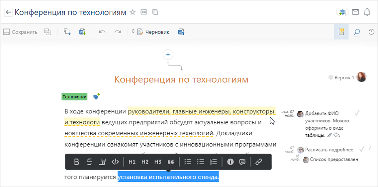This screenshot has height=187, width=378.
Task: Click the inline code format icon
Action: pos(115,162)
